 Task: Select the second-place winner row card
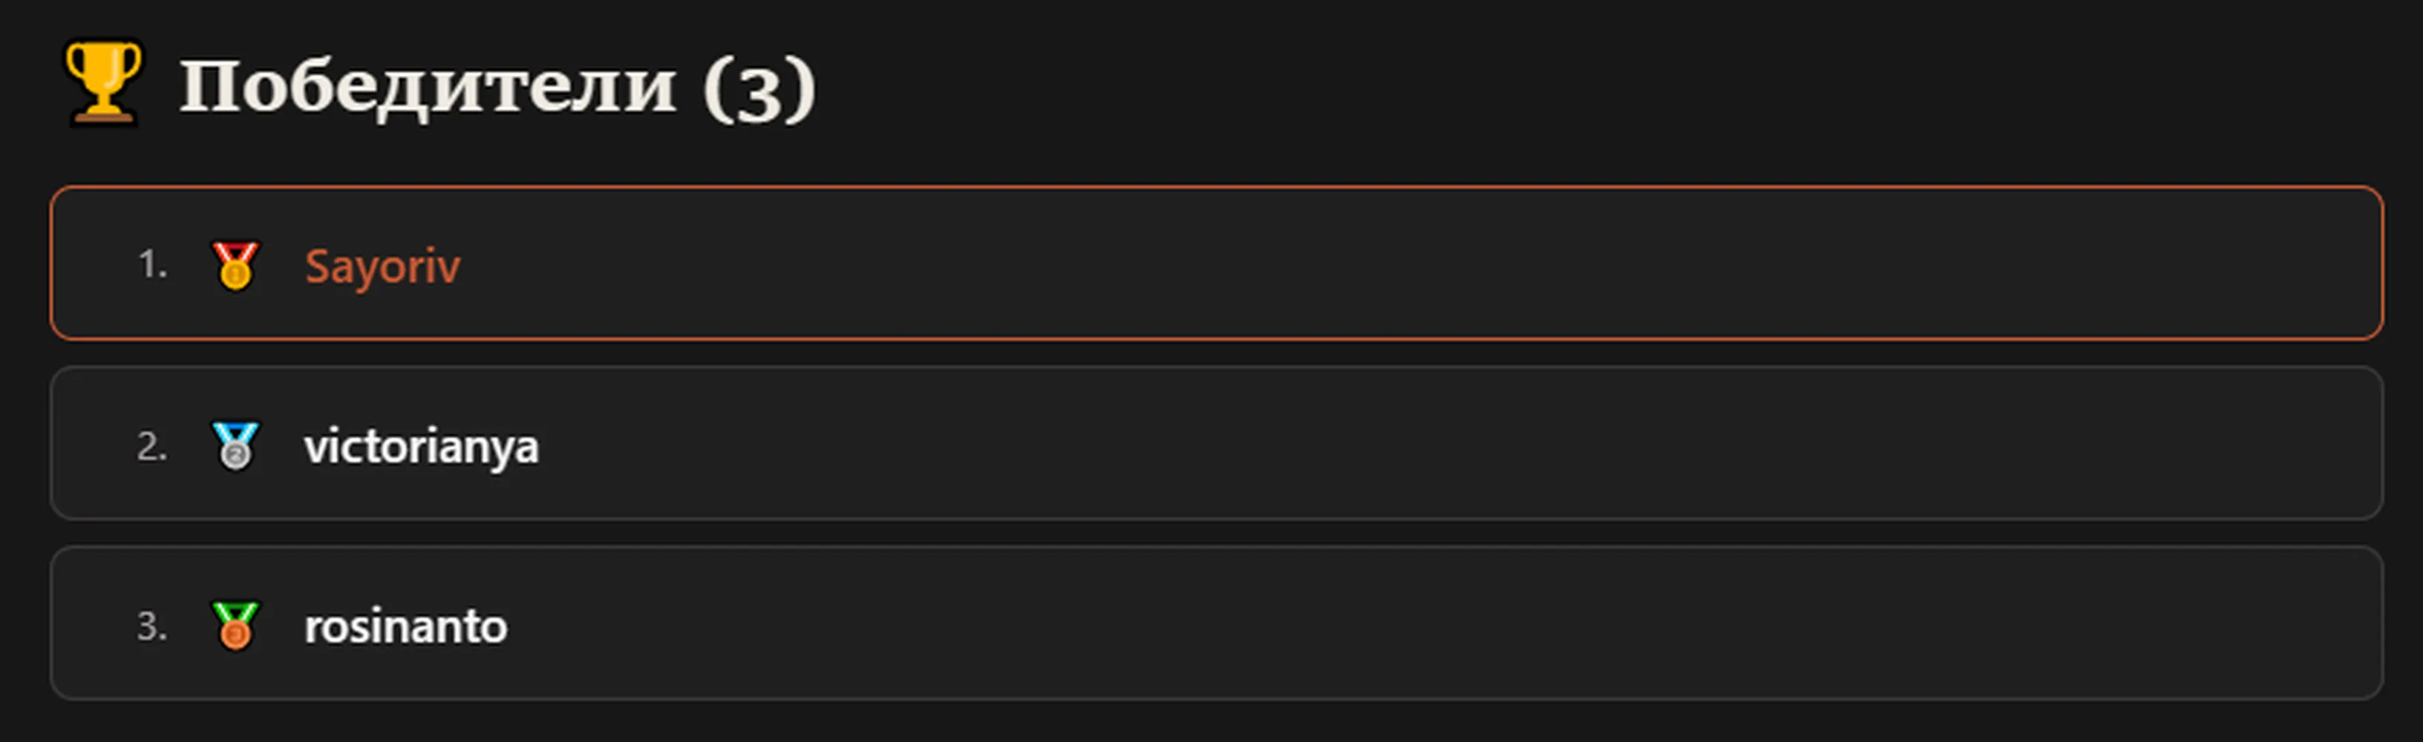tap(1216, 443)
